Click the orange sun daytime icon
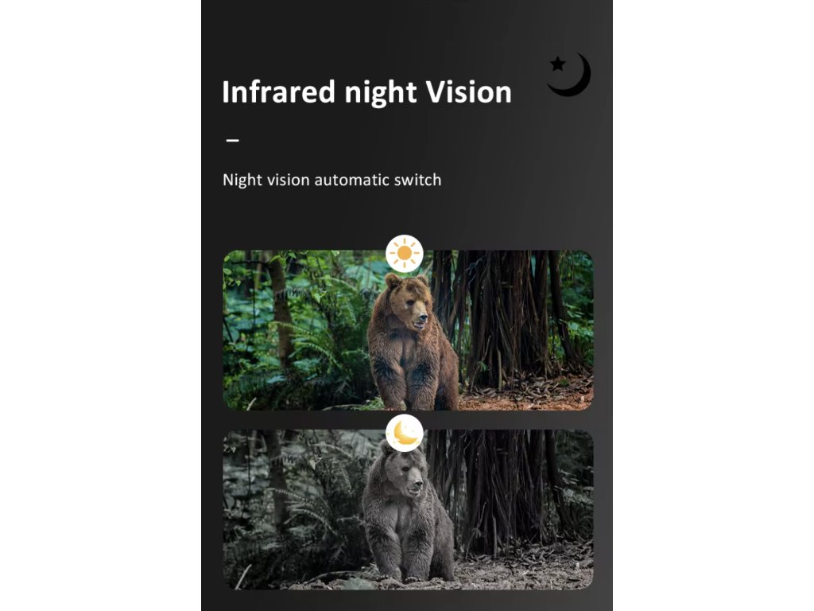 405,254
